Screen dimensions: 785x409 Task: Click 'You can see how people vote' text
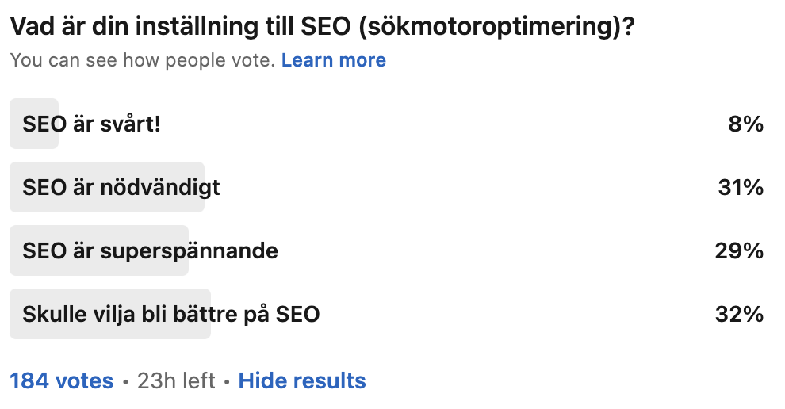click(x=143, y=60)
